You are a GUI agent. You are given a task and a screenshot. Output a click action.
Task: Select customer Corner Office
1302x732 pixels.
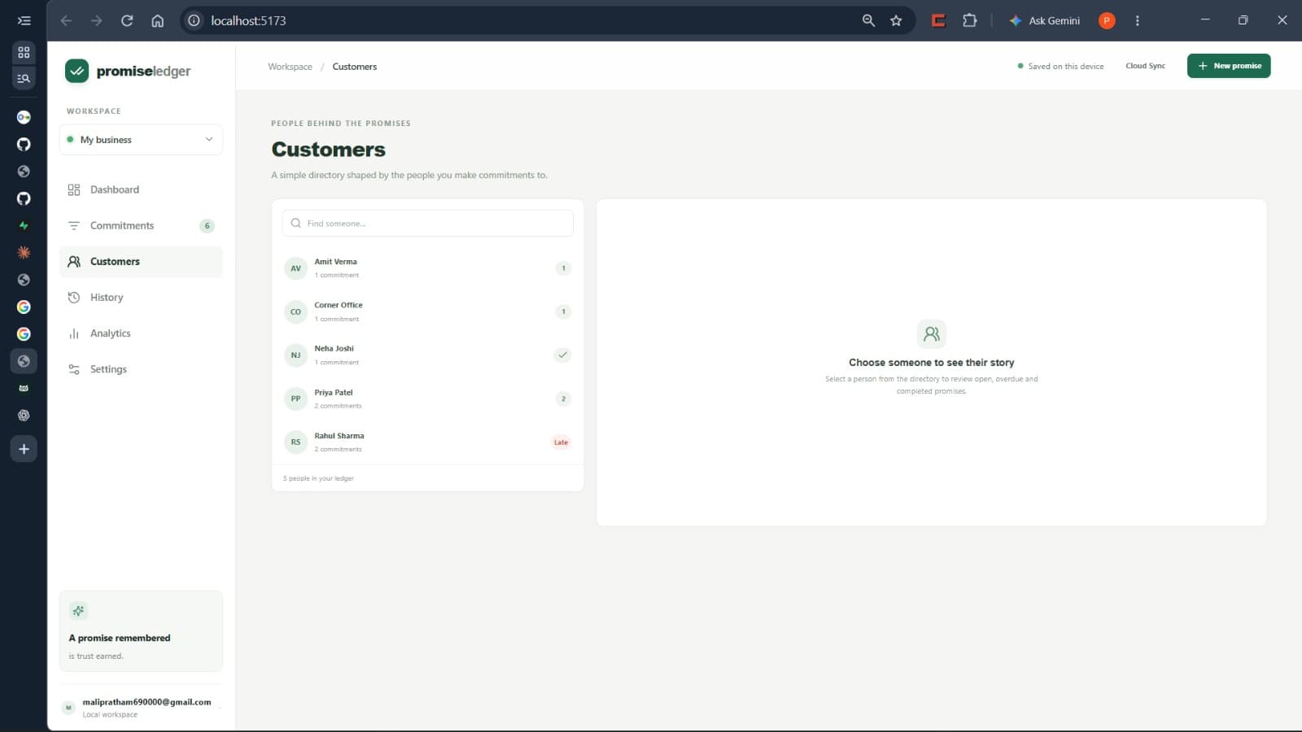click(427, 312)
